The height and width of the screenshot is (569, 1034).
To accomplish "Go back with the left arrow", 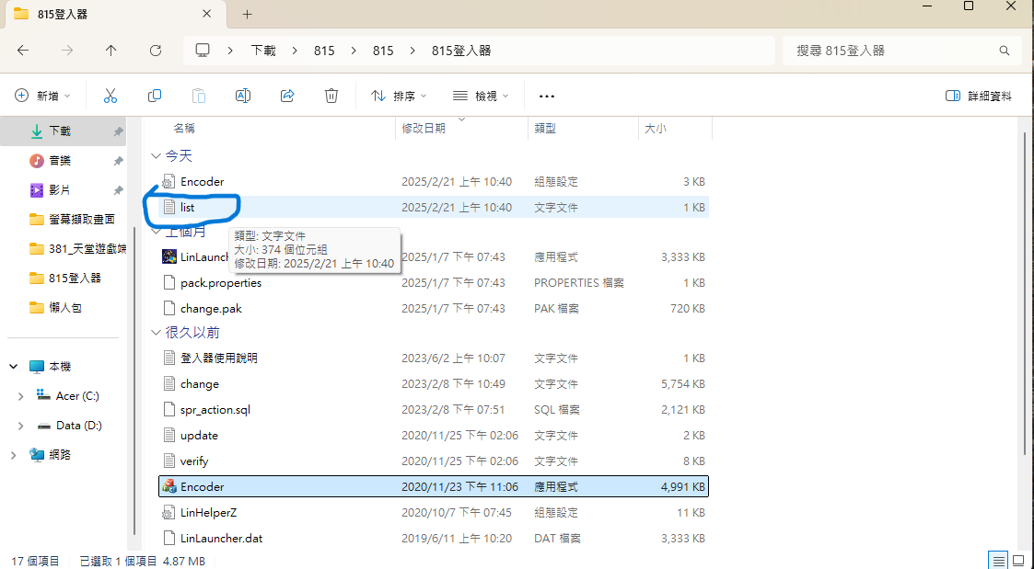I will (23, 51).
